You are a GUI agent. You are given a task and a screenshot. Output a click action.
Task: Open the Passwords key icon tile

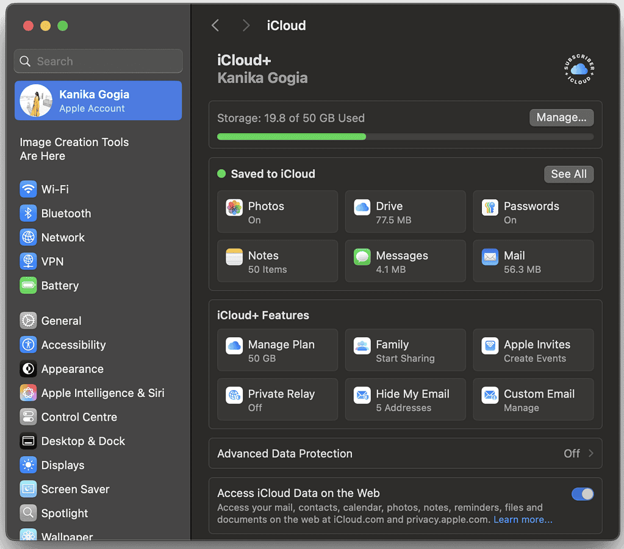490,208
